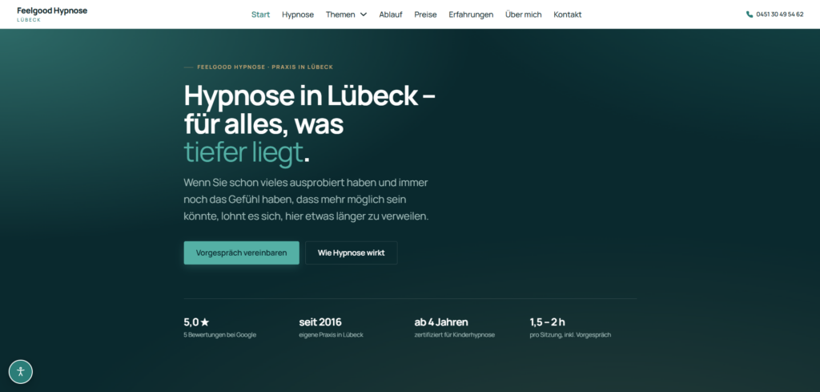
Task: Open the Ablauf page
Action: [x=391, y=14]
